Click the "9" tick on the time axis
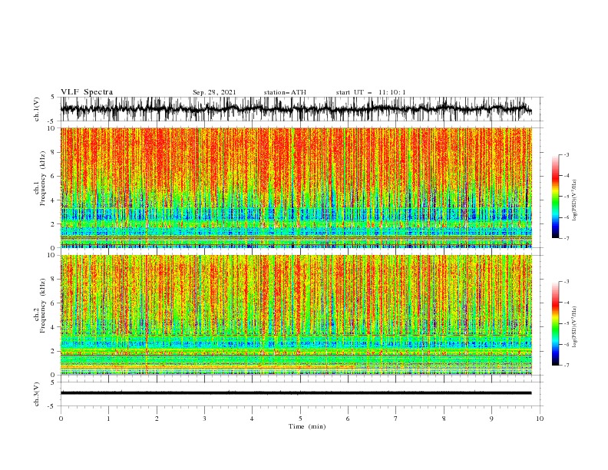 click(491, 419)
